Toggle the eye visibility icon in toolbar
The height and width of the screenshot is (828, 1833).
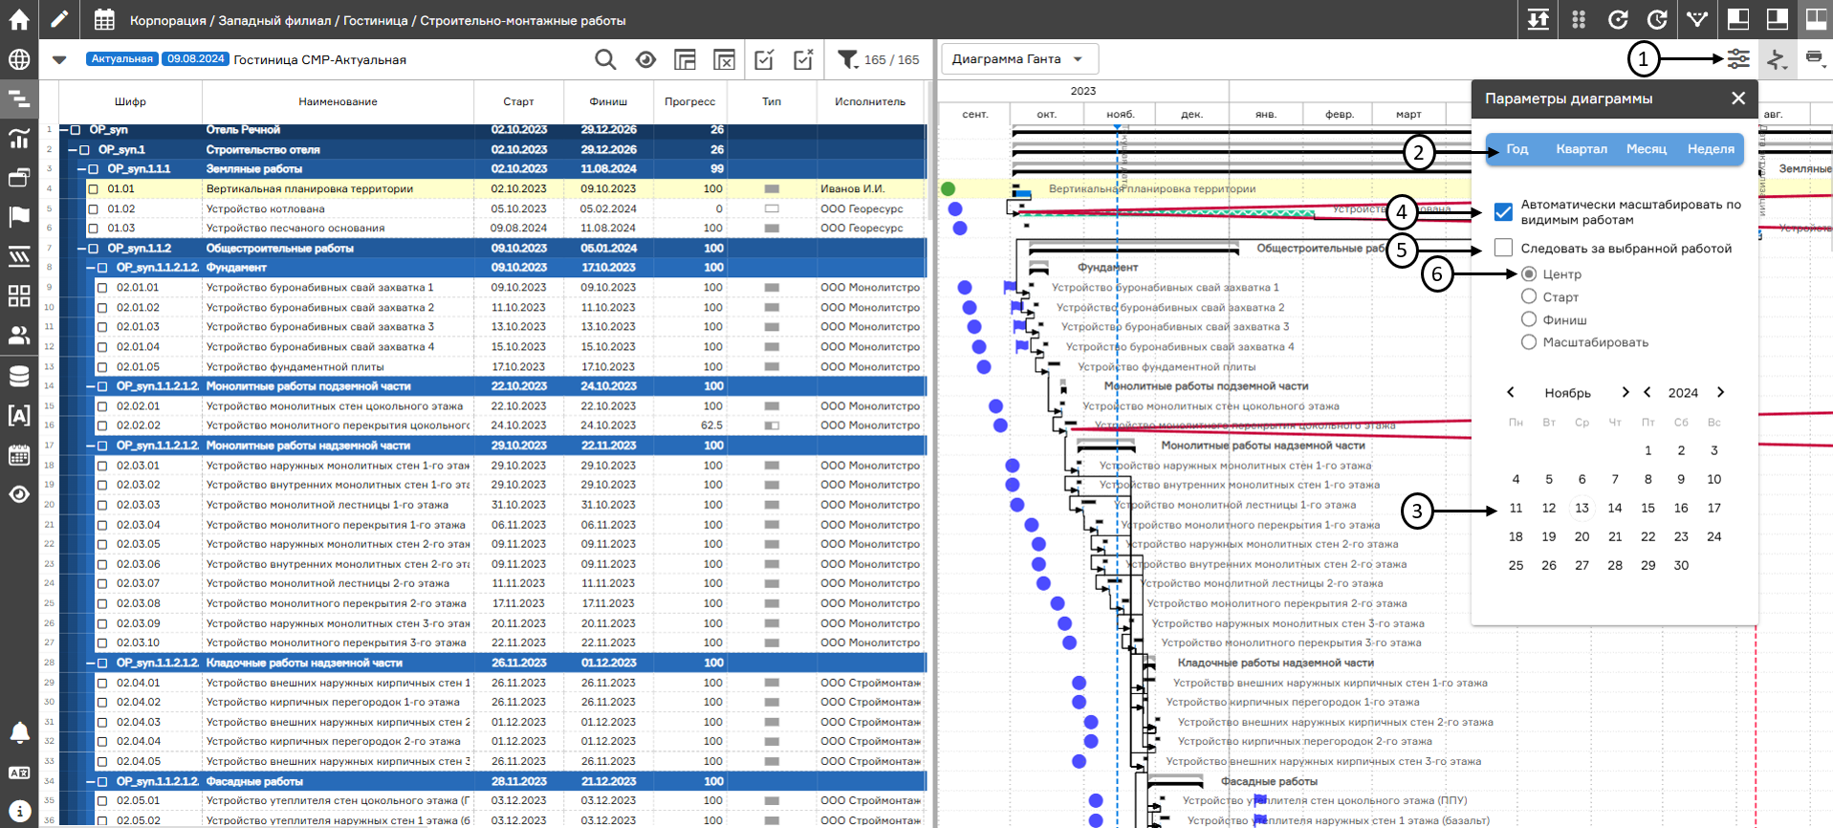tap(645, 59)
